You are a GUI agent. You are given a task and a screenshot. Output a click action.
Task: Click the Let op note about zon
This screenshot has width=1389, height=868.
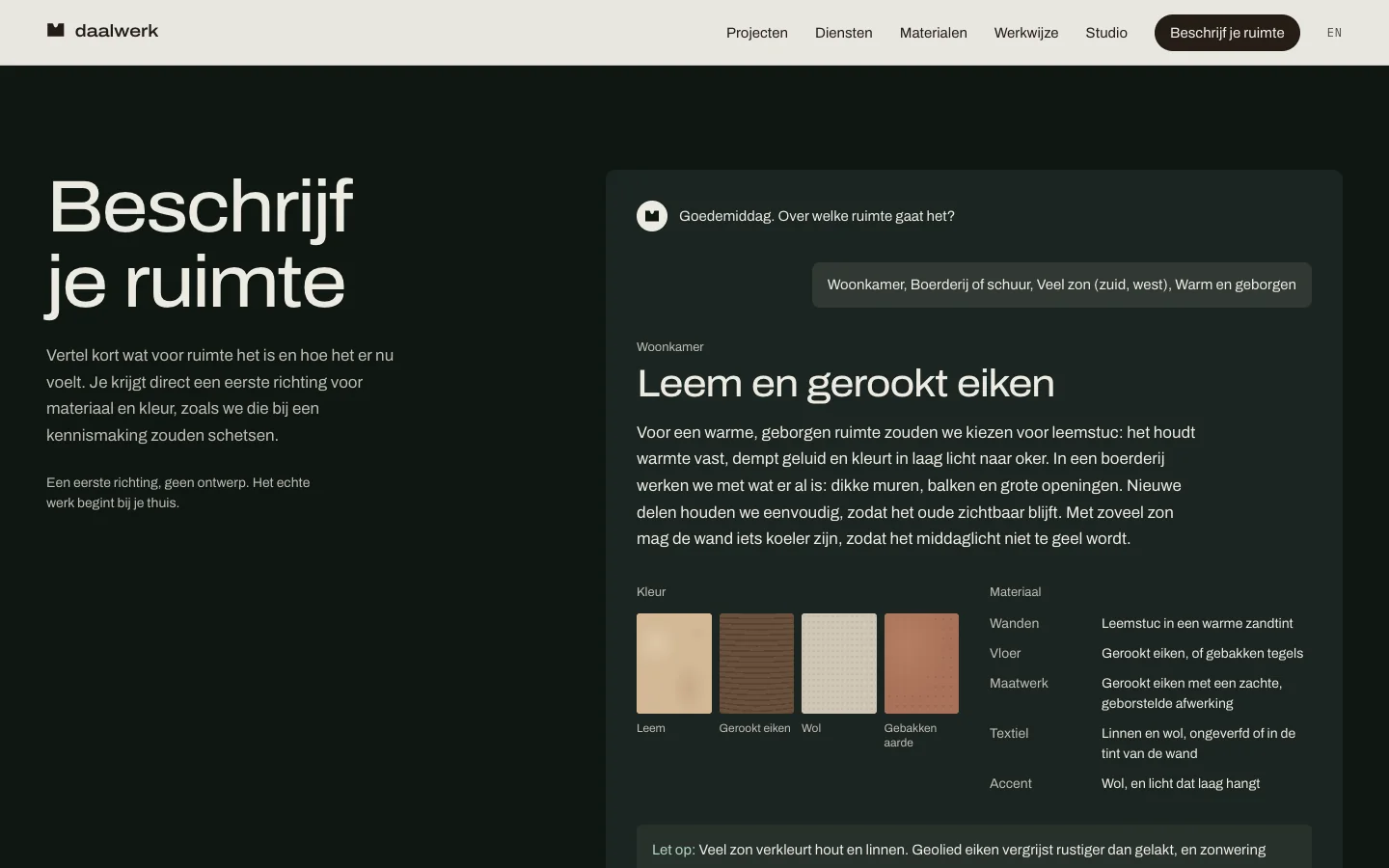tap(974, 847)
